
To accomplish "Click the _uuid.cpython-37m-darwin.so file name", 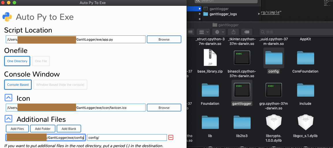I will pos(274,41).
